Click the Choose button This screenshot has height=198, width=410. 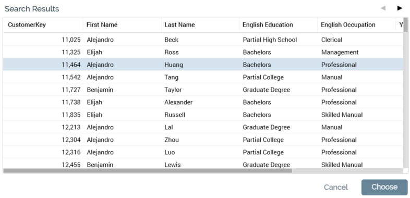point(384,187)
